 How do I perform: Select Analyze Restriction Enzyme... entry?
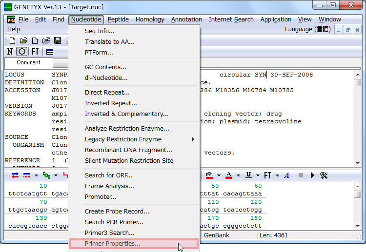pyautogui.click(x=134, y=129)
